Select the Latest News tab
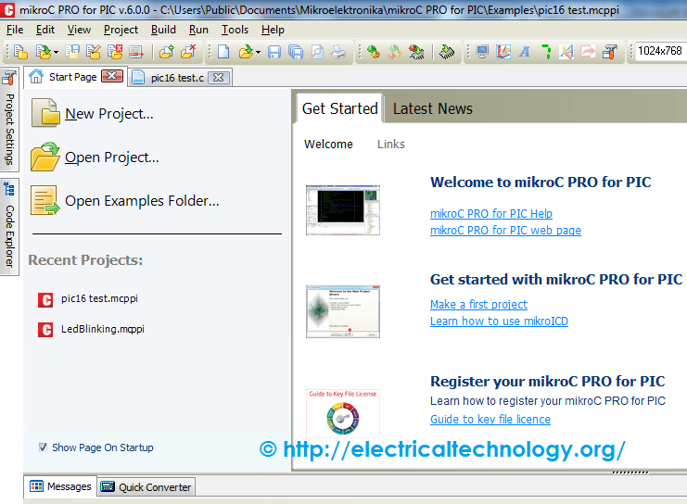This screenshot has height=504, width=687. tap(433, 108)
